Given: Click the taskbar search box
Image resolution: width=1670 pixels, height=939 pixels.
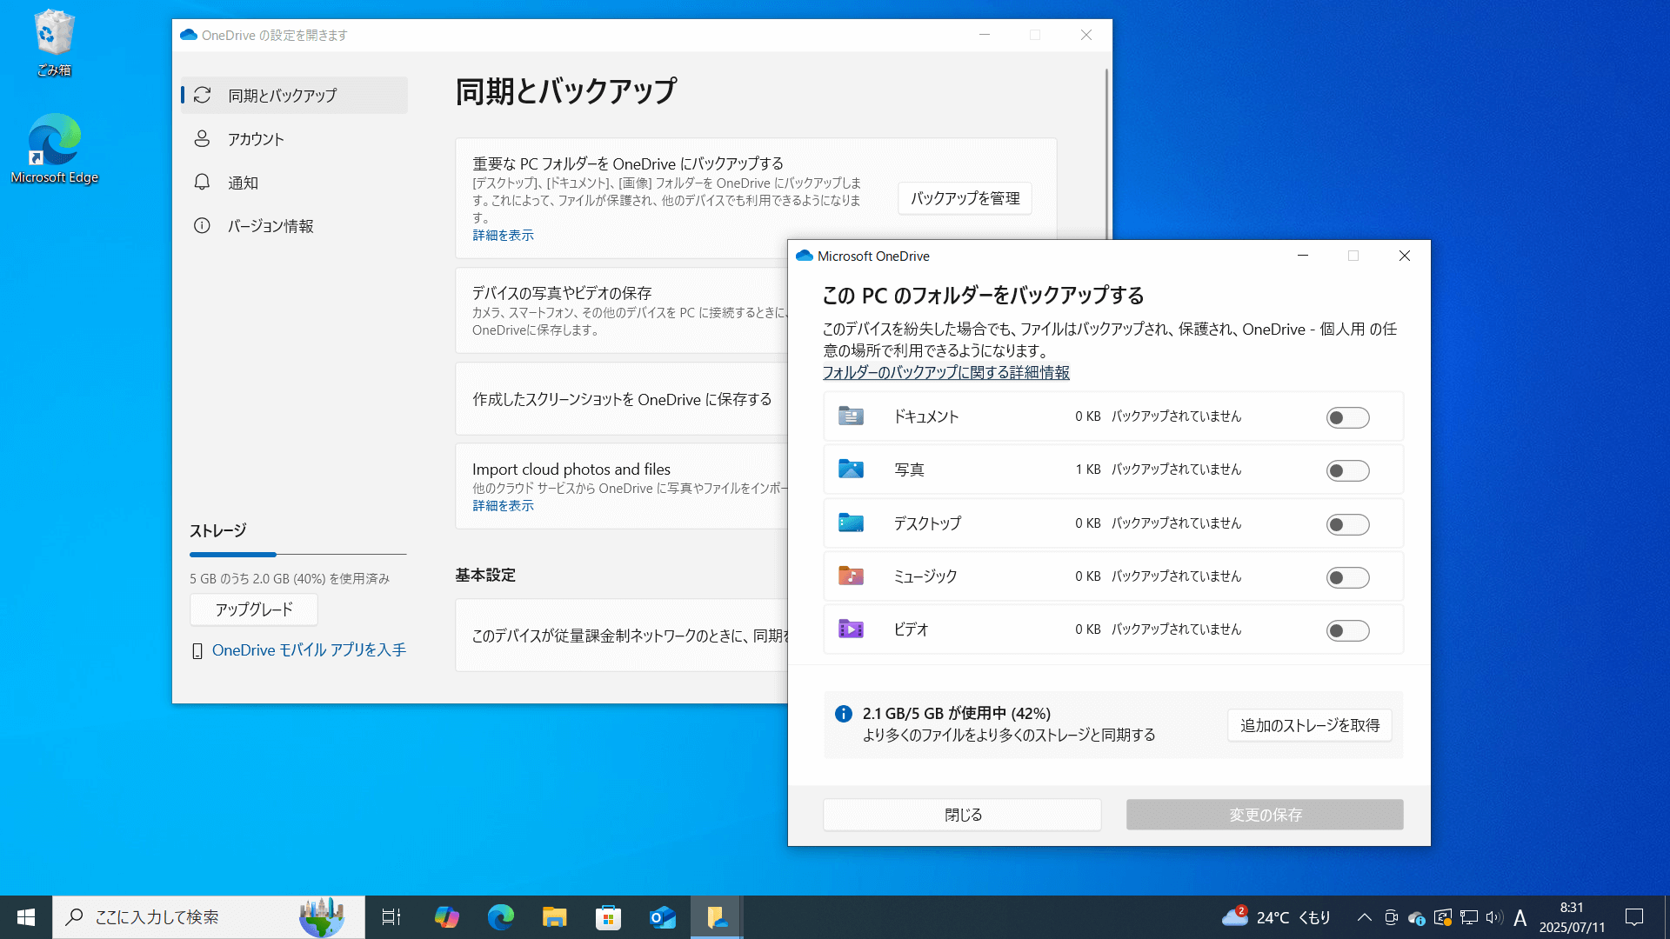Looking at the screenshot, I should click(209, 917).
